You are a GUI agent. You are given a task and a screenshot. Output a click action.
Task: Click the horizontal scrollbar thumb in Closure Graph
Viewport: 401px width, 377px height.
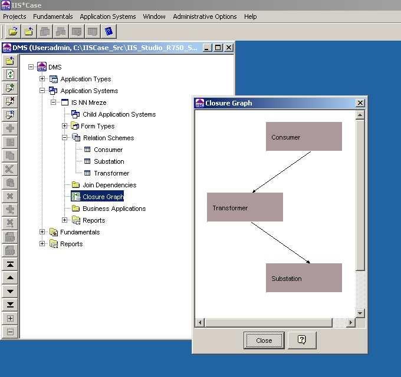point(268,323)
